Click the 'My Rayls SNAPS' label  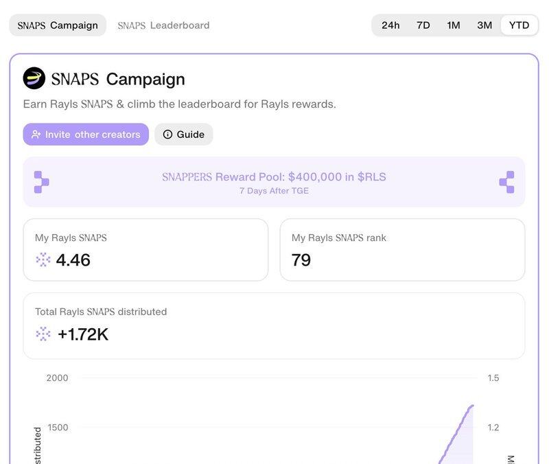(71, 237)
